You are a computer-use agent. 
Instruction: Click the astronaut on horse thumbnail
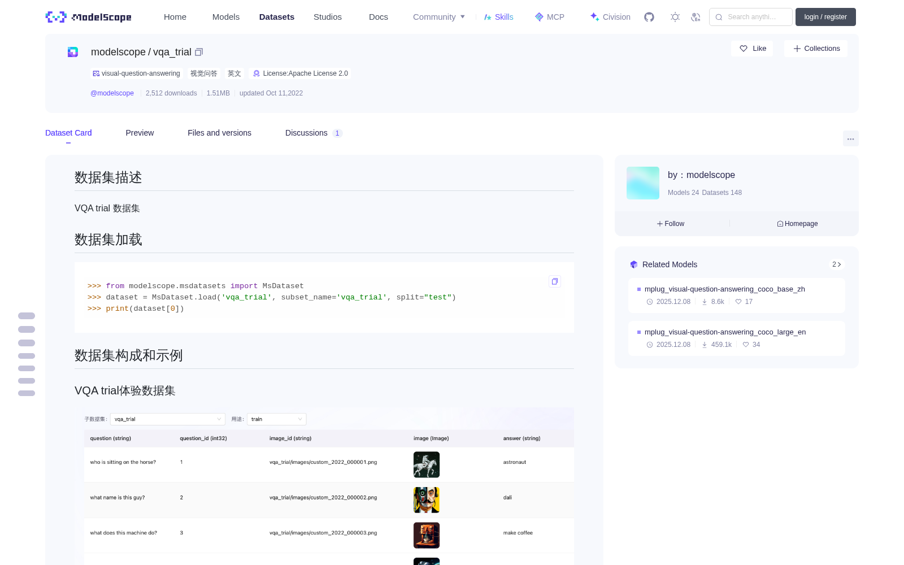(x=427, y=464)
